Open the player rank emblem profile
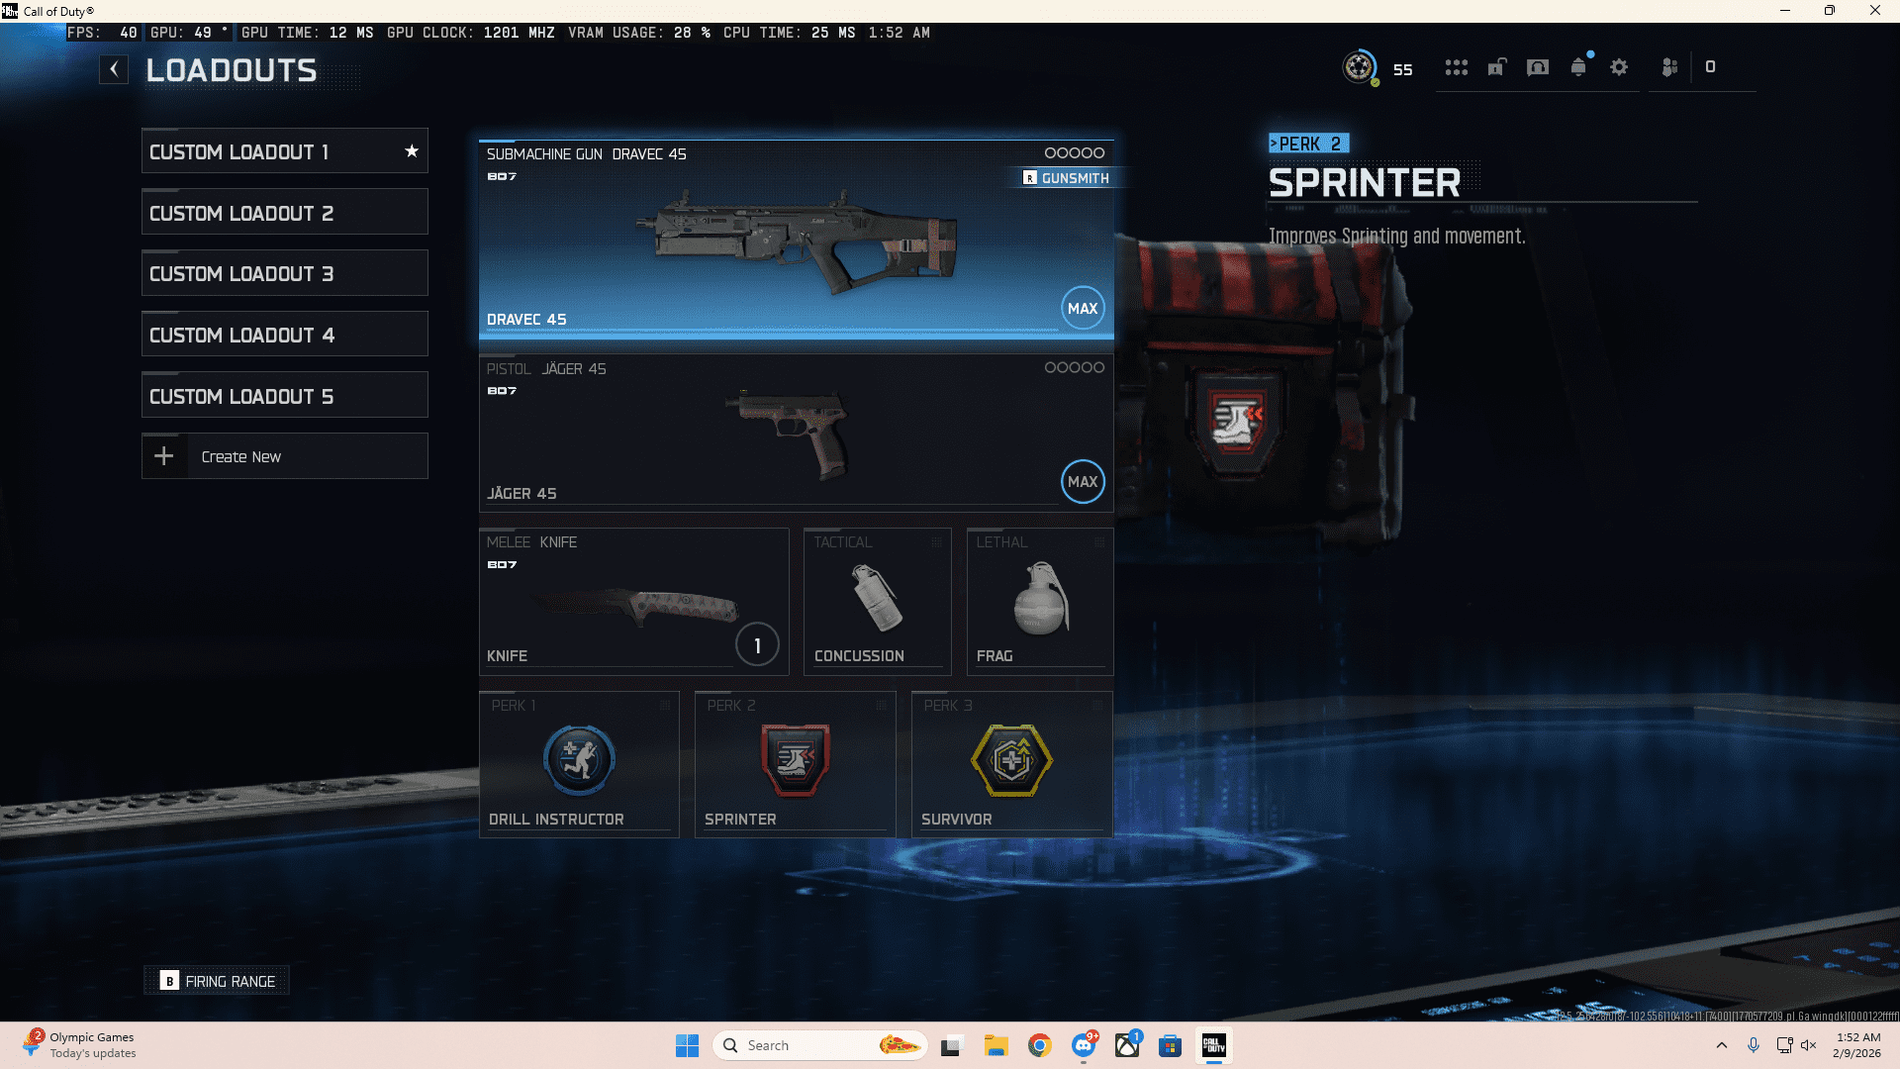The width and height of the screenshot is (1900, 1069). click(x=1360, y=67)
